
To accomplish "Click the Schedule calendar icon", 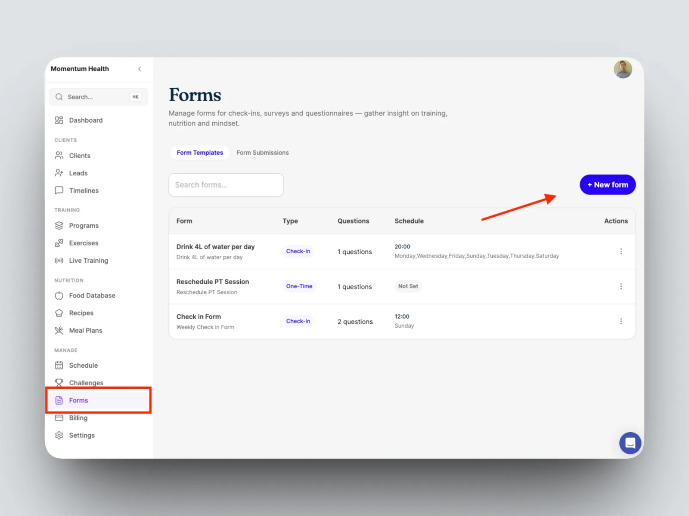I will [x=59, y=365].
